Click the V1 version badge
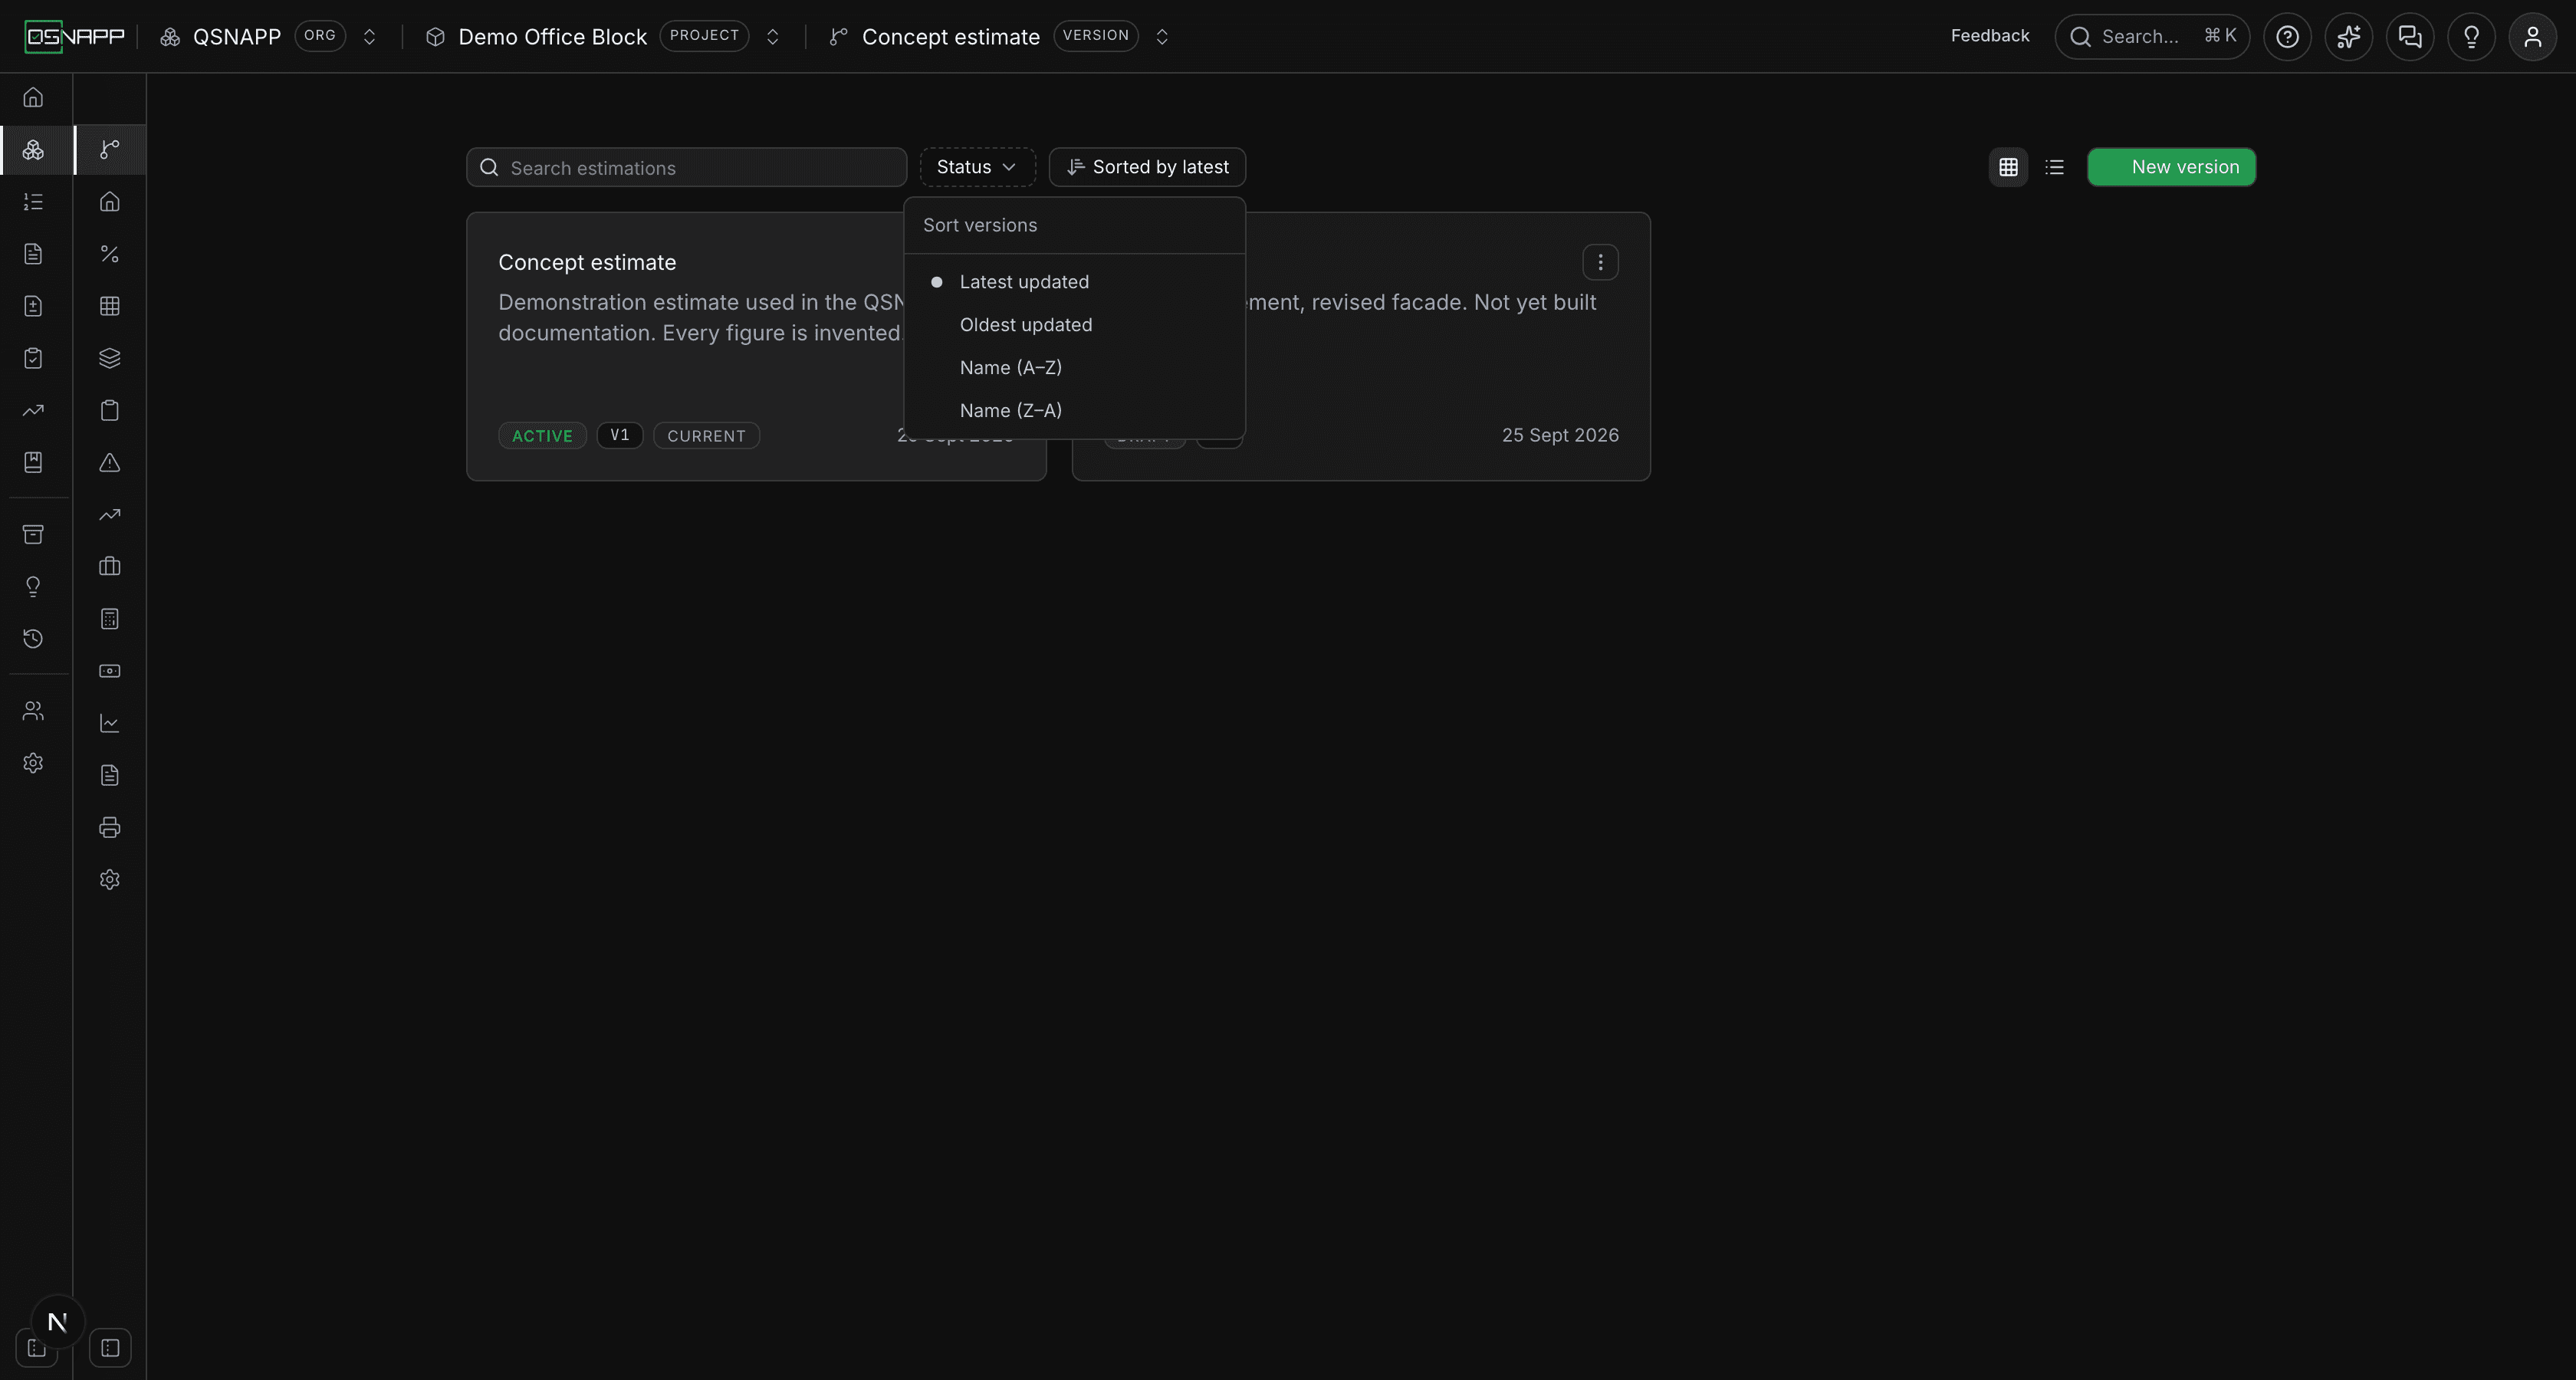 [620, 436]
